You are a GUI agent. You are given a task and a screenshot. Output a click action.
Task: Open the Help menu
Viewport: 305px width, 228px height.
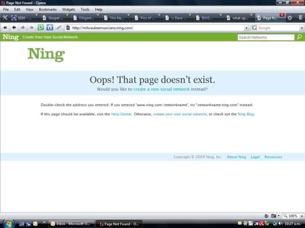tap(99, 9)
